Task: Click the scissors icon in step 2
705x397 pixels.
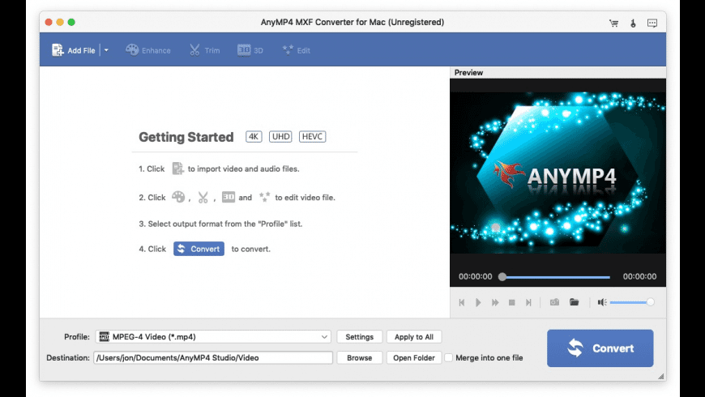Action: pyautogui.click(x=203, y=197)
